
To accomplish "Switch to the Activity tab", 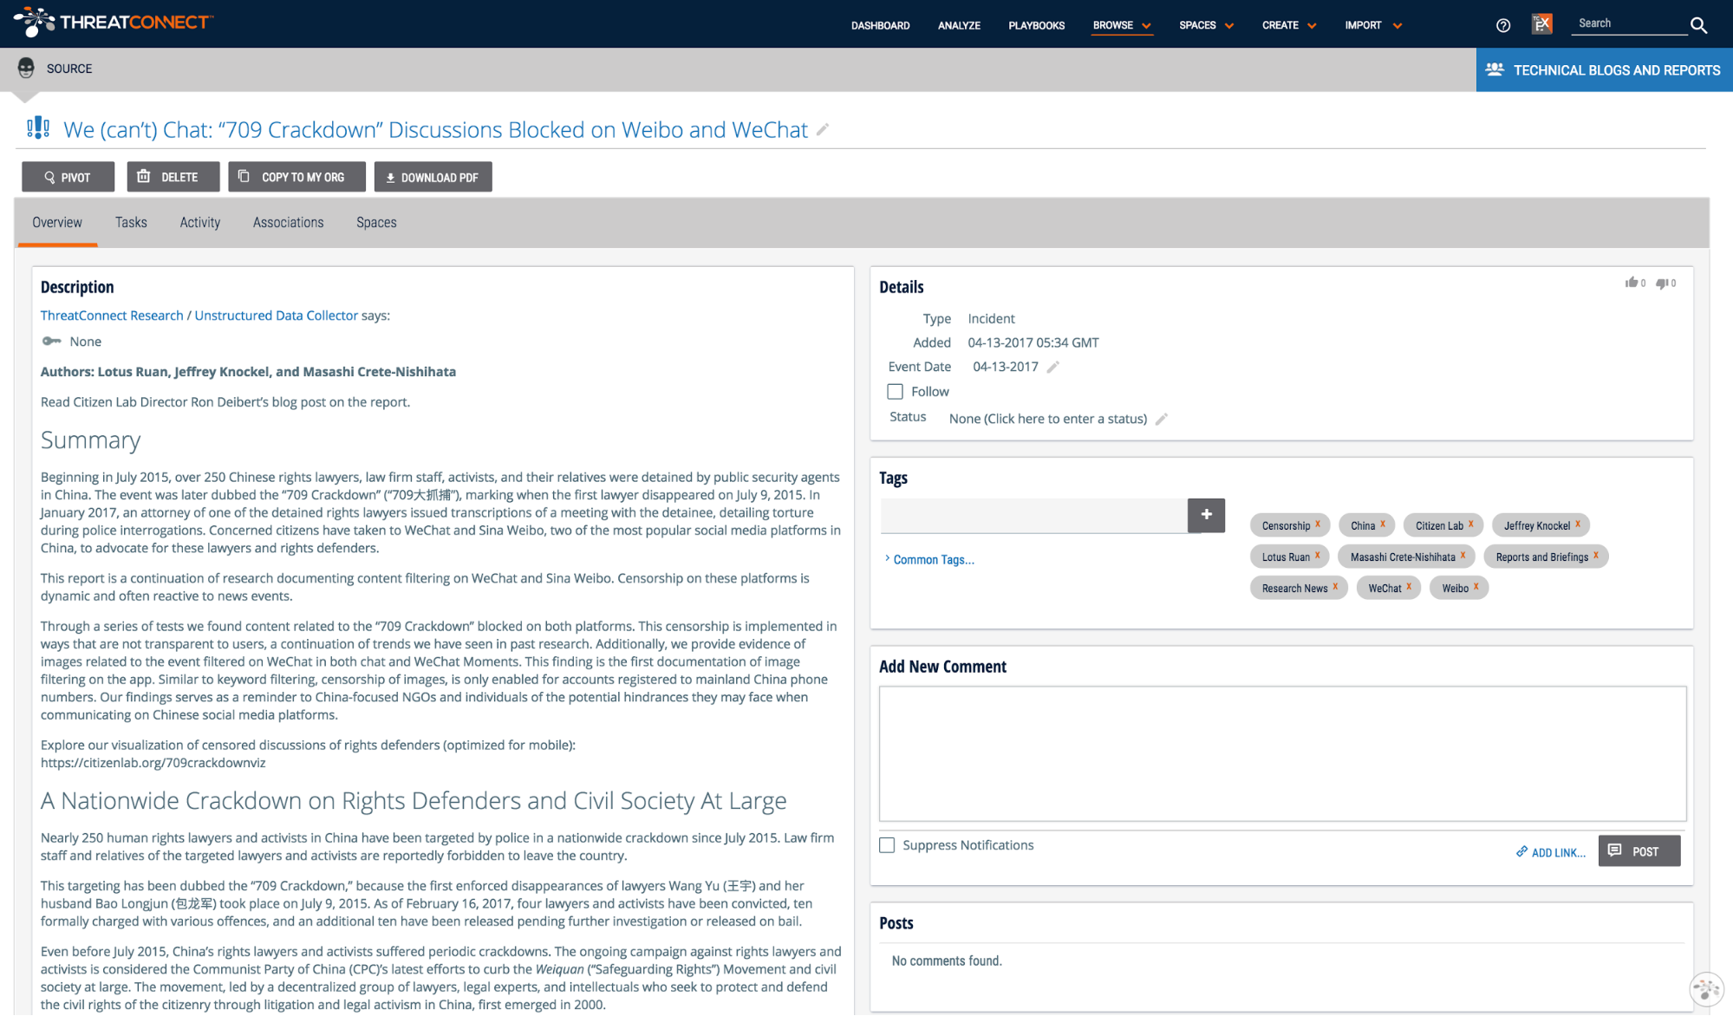I will point(200,223).
